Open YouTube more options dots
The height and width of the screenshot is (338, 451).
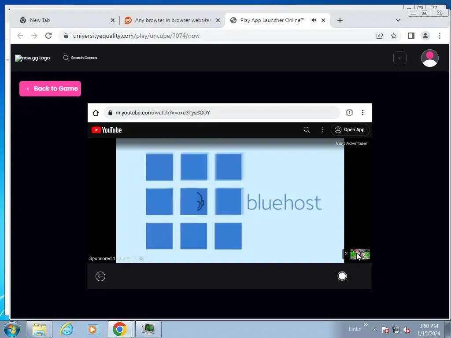click(x=323, y=130)
